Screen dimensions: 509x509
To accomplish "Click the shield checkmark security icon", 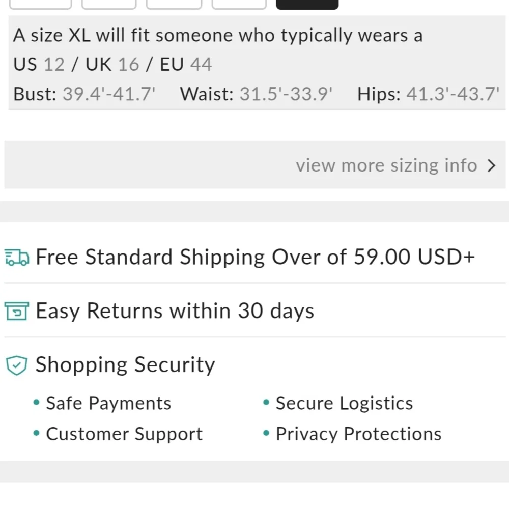I will pyautogui.click(x=17, y=365).
